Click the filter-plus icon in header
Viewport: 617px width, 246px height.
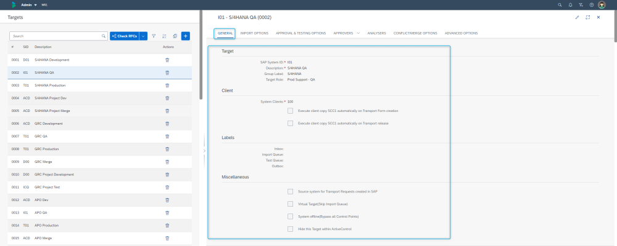tap(581, 5)
